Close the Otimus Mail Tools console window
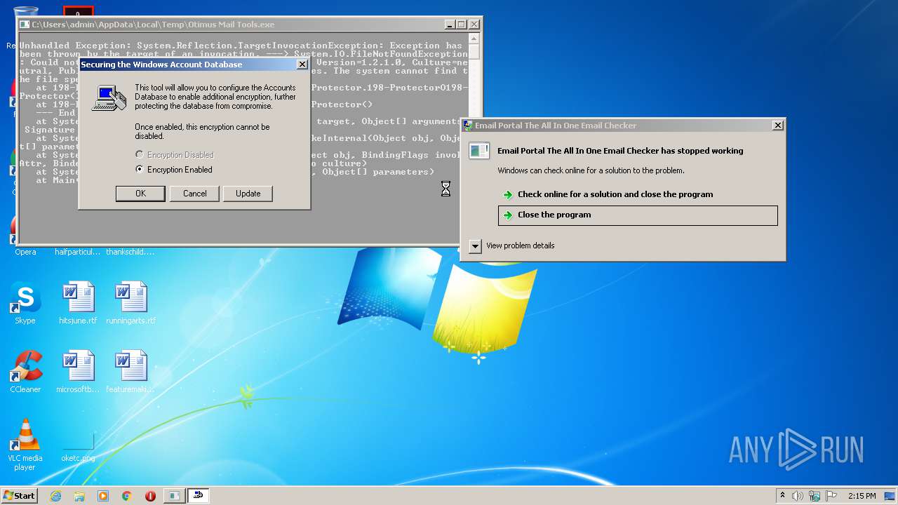 pos(474,25)
